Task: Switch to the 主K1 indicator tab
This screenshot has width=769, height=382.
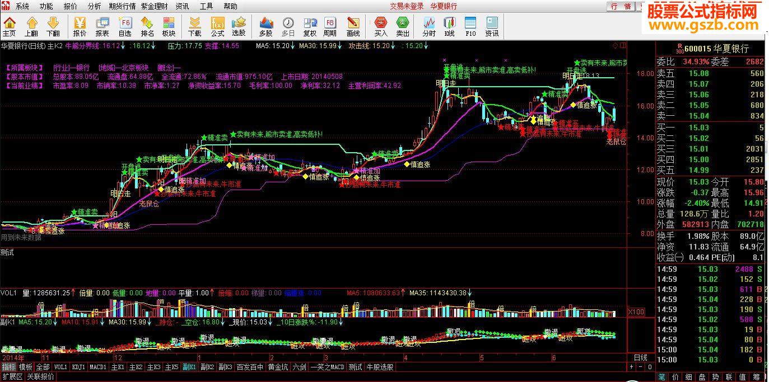Action: [x=118, y=367]
